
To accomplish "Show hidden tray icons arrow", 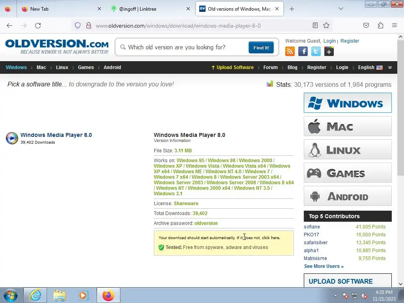I will 335,296.
